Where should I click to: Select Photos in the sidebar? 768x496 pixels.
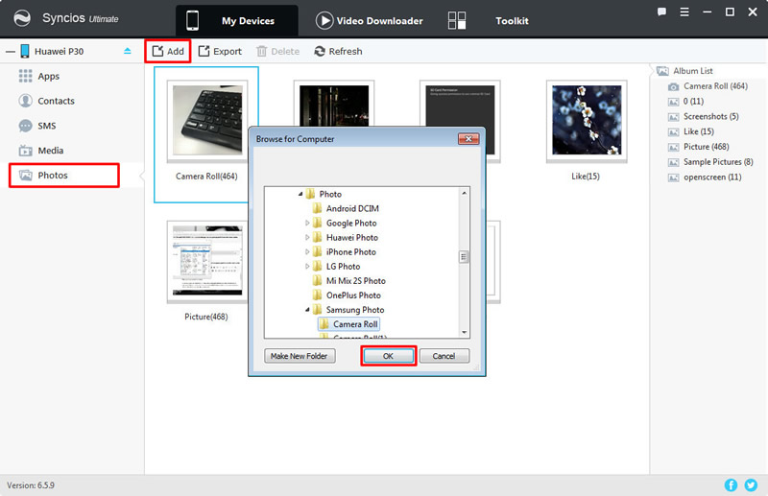tap(64, 176)
